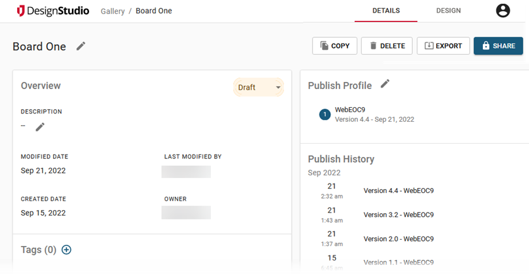Click the COPY button
Image resolution: width=529 pixels, height=275 pixels.
[x=335, y=46]
